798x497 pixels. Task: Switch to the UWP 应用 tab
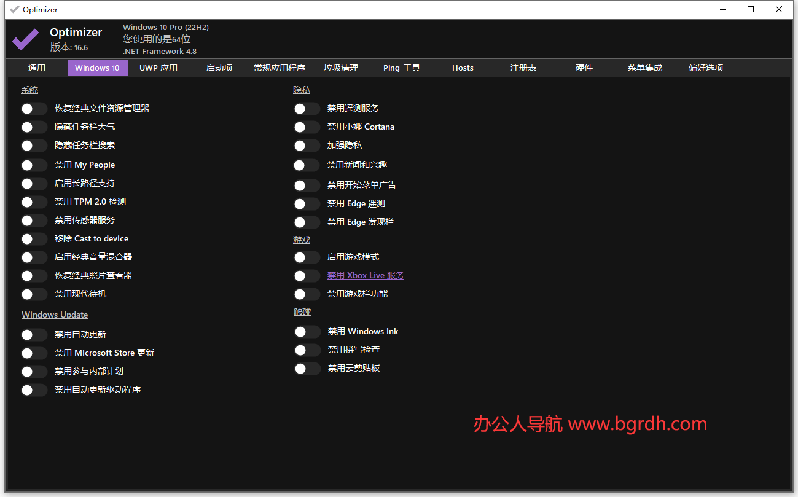(x=158, y=68)
